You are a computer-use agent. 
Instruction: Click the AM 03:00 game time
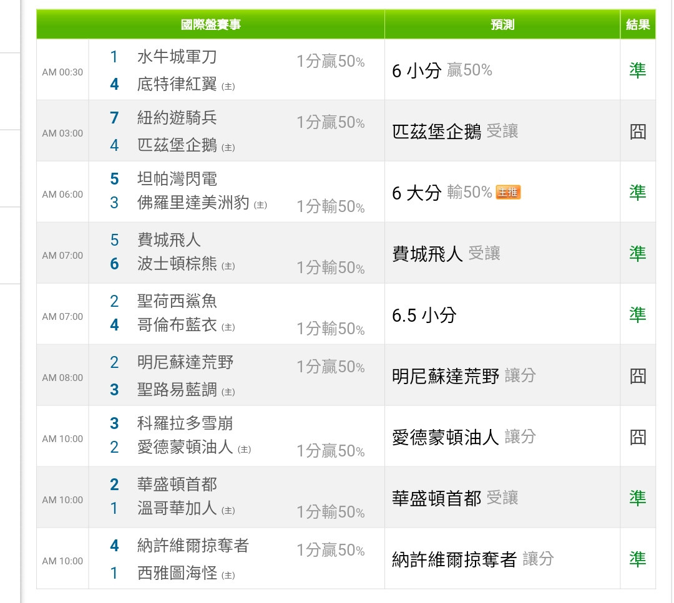[62, 133]
